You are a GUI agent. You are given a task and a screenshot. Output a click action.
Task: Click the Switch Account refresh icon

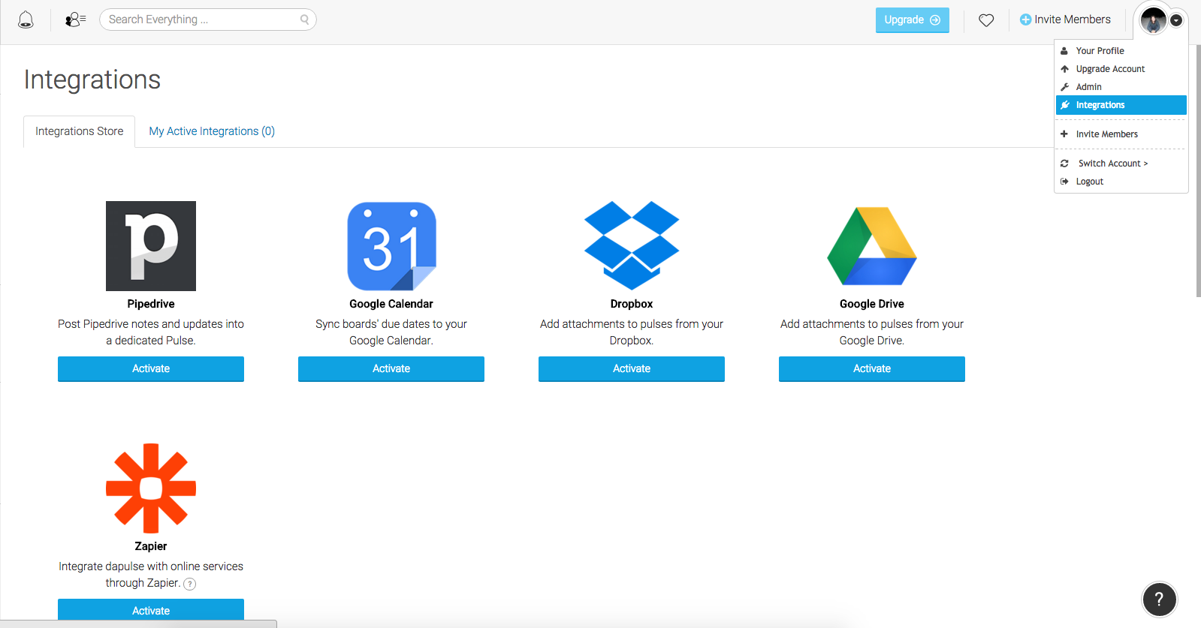(x=1064, y=164)
